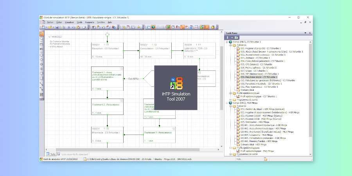Click the Open folder toolbar icon
The width and height of the screenshot is (352, 176).
click(x=50, y=27)
